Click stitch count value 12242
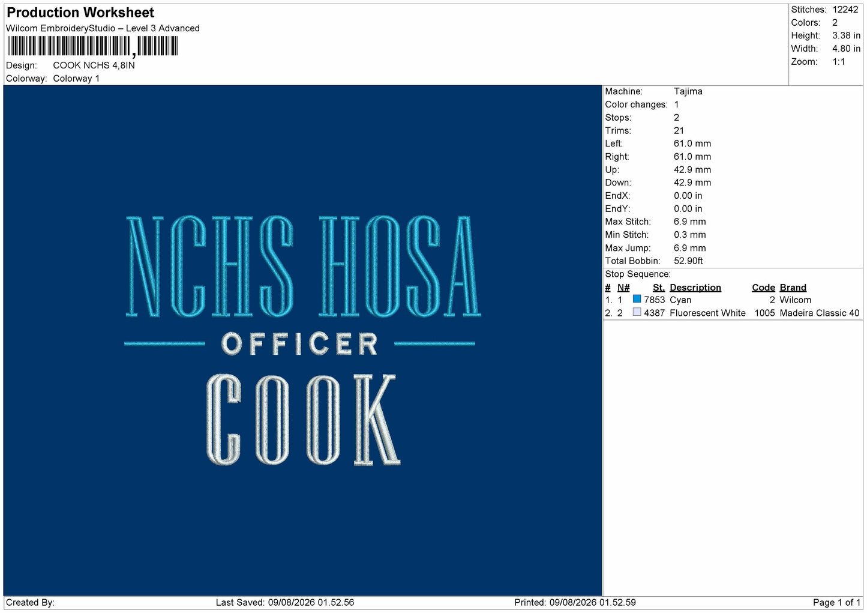 (x=845, y=10)
